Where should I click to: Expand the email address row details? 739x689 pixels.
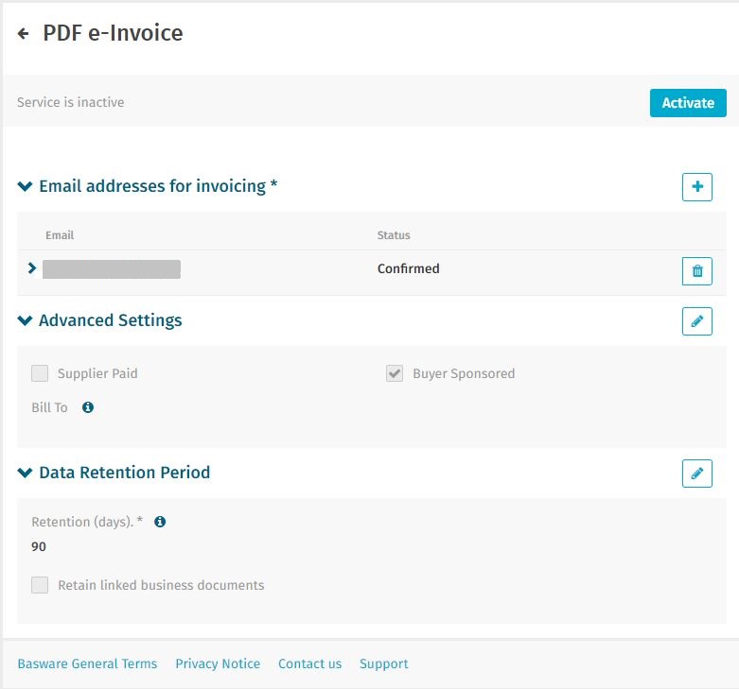tap(32, 268)
